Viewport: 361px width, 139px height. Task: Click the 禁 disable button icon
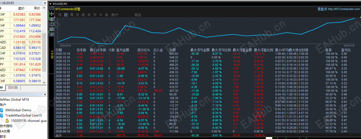[x=51, y=29]
